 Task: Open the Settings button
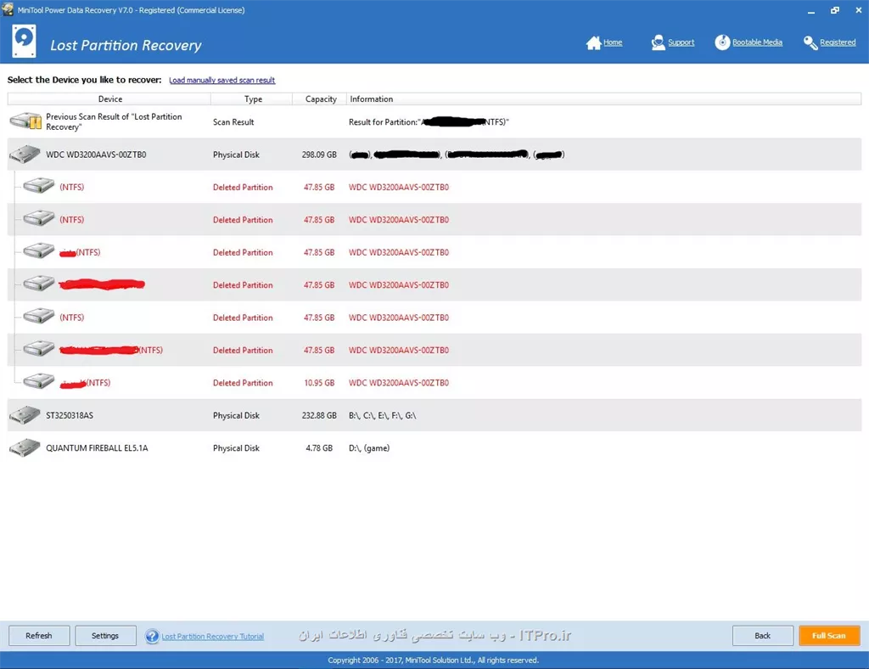[x=105, y=636]
